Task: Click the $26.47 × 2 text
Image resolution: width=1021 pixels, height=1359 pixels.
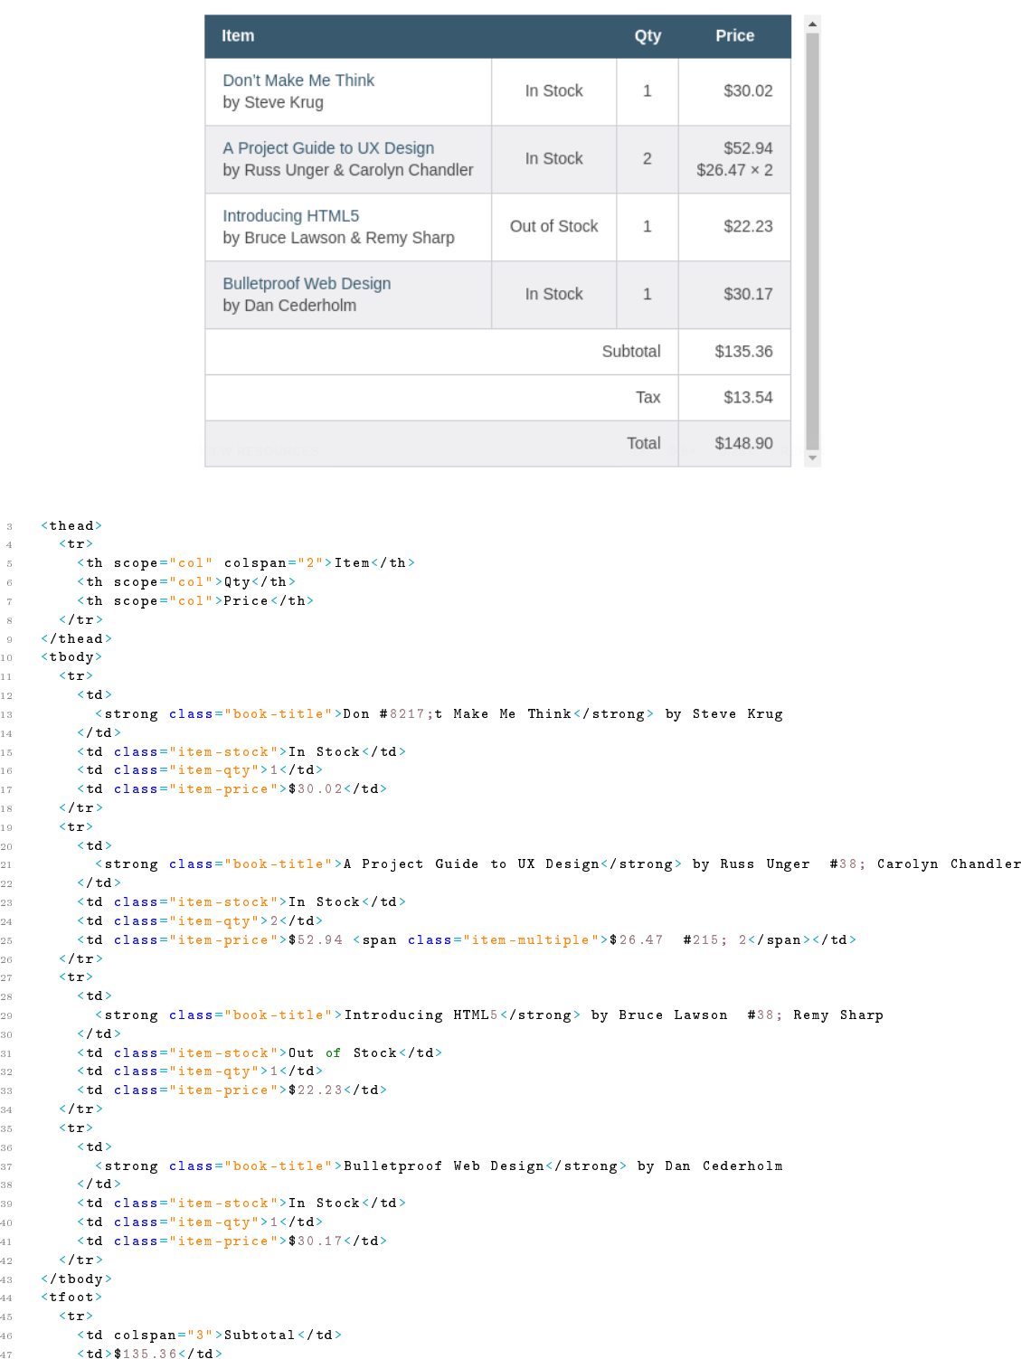Action: click(x=734, y=170)
